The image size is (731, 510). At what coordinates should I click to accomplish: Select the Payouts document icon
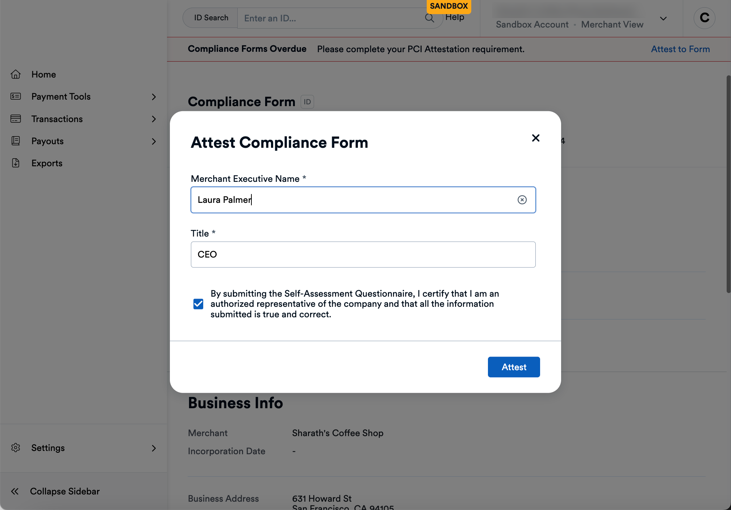coord(16,141)
